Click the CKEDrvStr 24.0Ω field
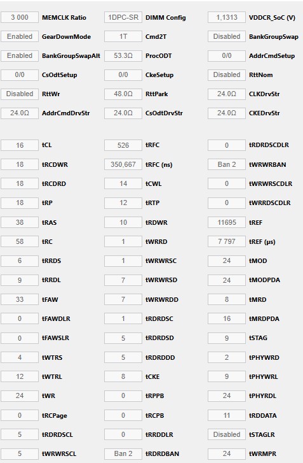303x463 pixels. [227, 113]
